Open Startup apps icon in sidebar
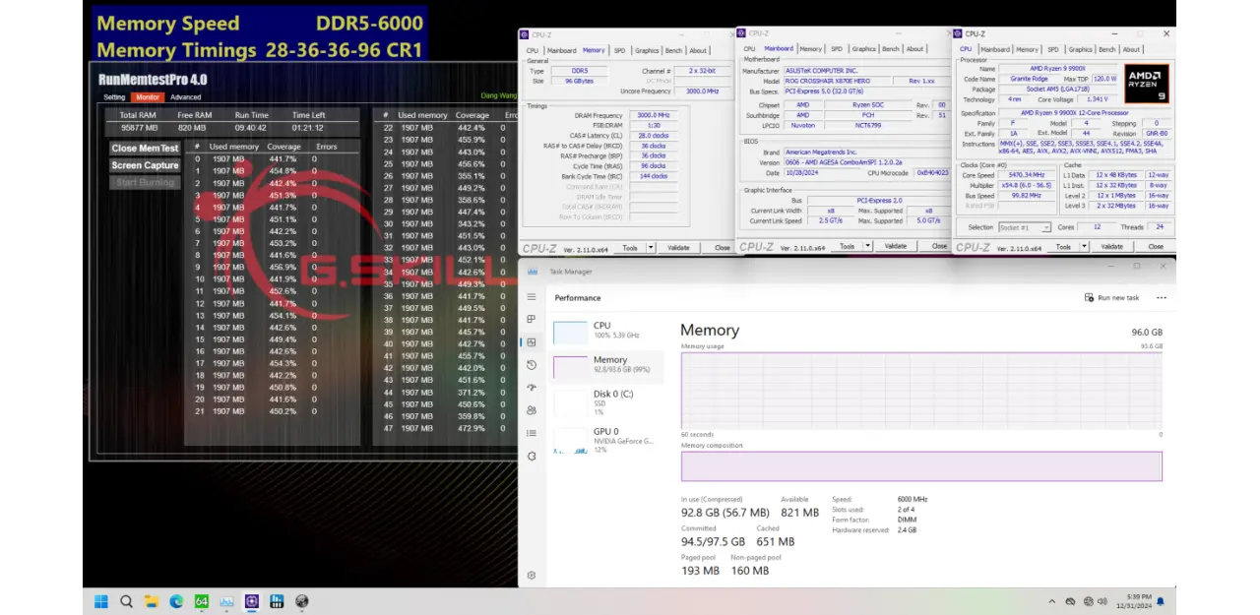1260x615 pixels. tap(532, 388)
